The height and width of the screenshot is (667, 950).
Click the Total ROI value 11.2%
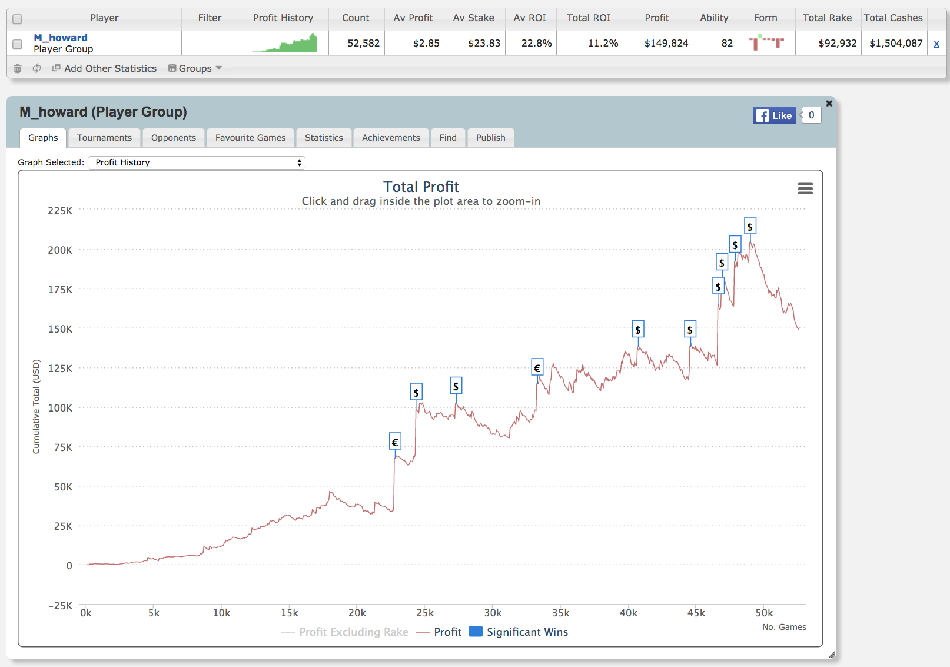(x=603, y=44)
